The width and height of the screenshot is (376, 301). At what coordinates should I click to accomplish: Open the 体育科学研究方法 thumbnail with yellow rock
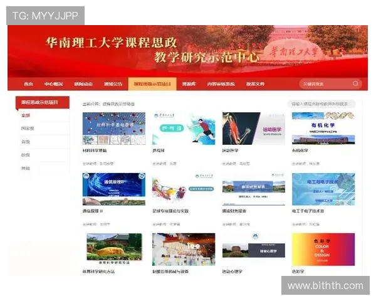click(114, 249)
